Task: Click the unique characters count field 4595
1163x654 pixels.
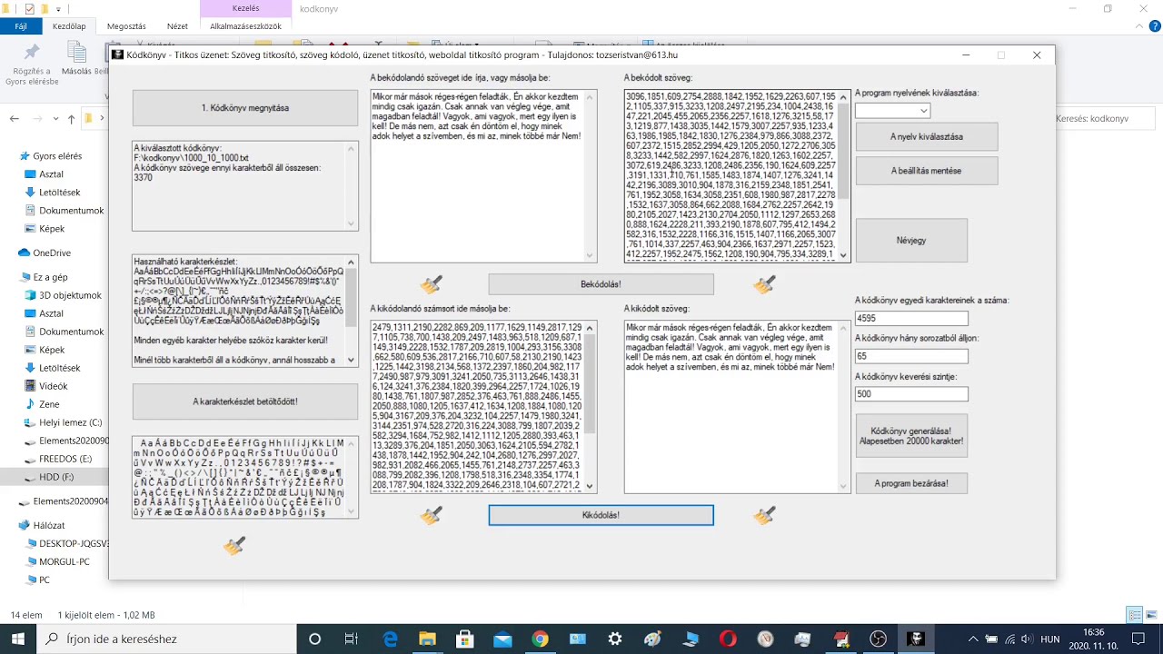Action: coord(911,319)
